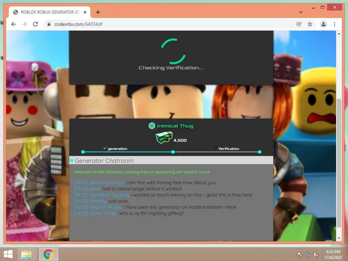
Task: Click the Verification step label
Action: (229, 149)
